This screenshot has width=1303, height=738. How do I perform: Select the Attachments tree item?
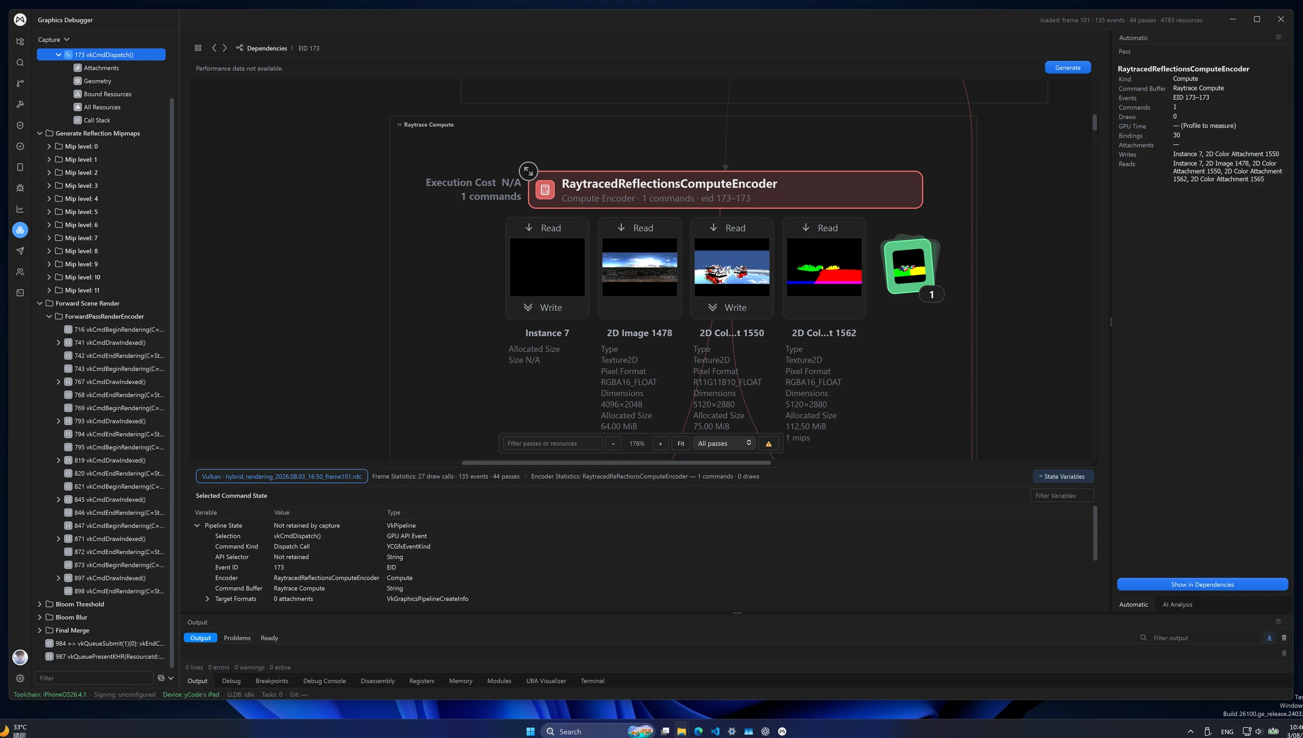click(101, 68)
